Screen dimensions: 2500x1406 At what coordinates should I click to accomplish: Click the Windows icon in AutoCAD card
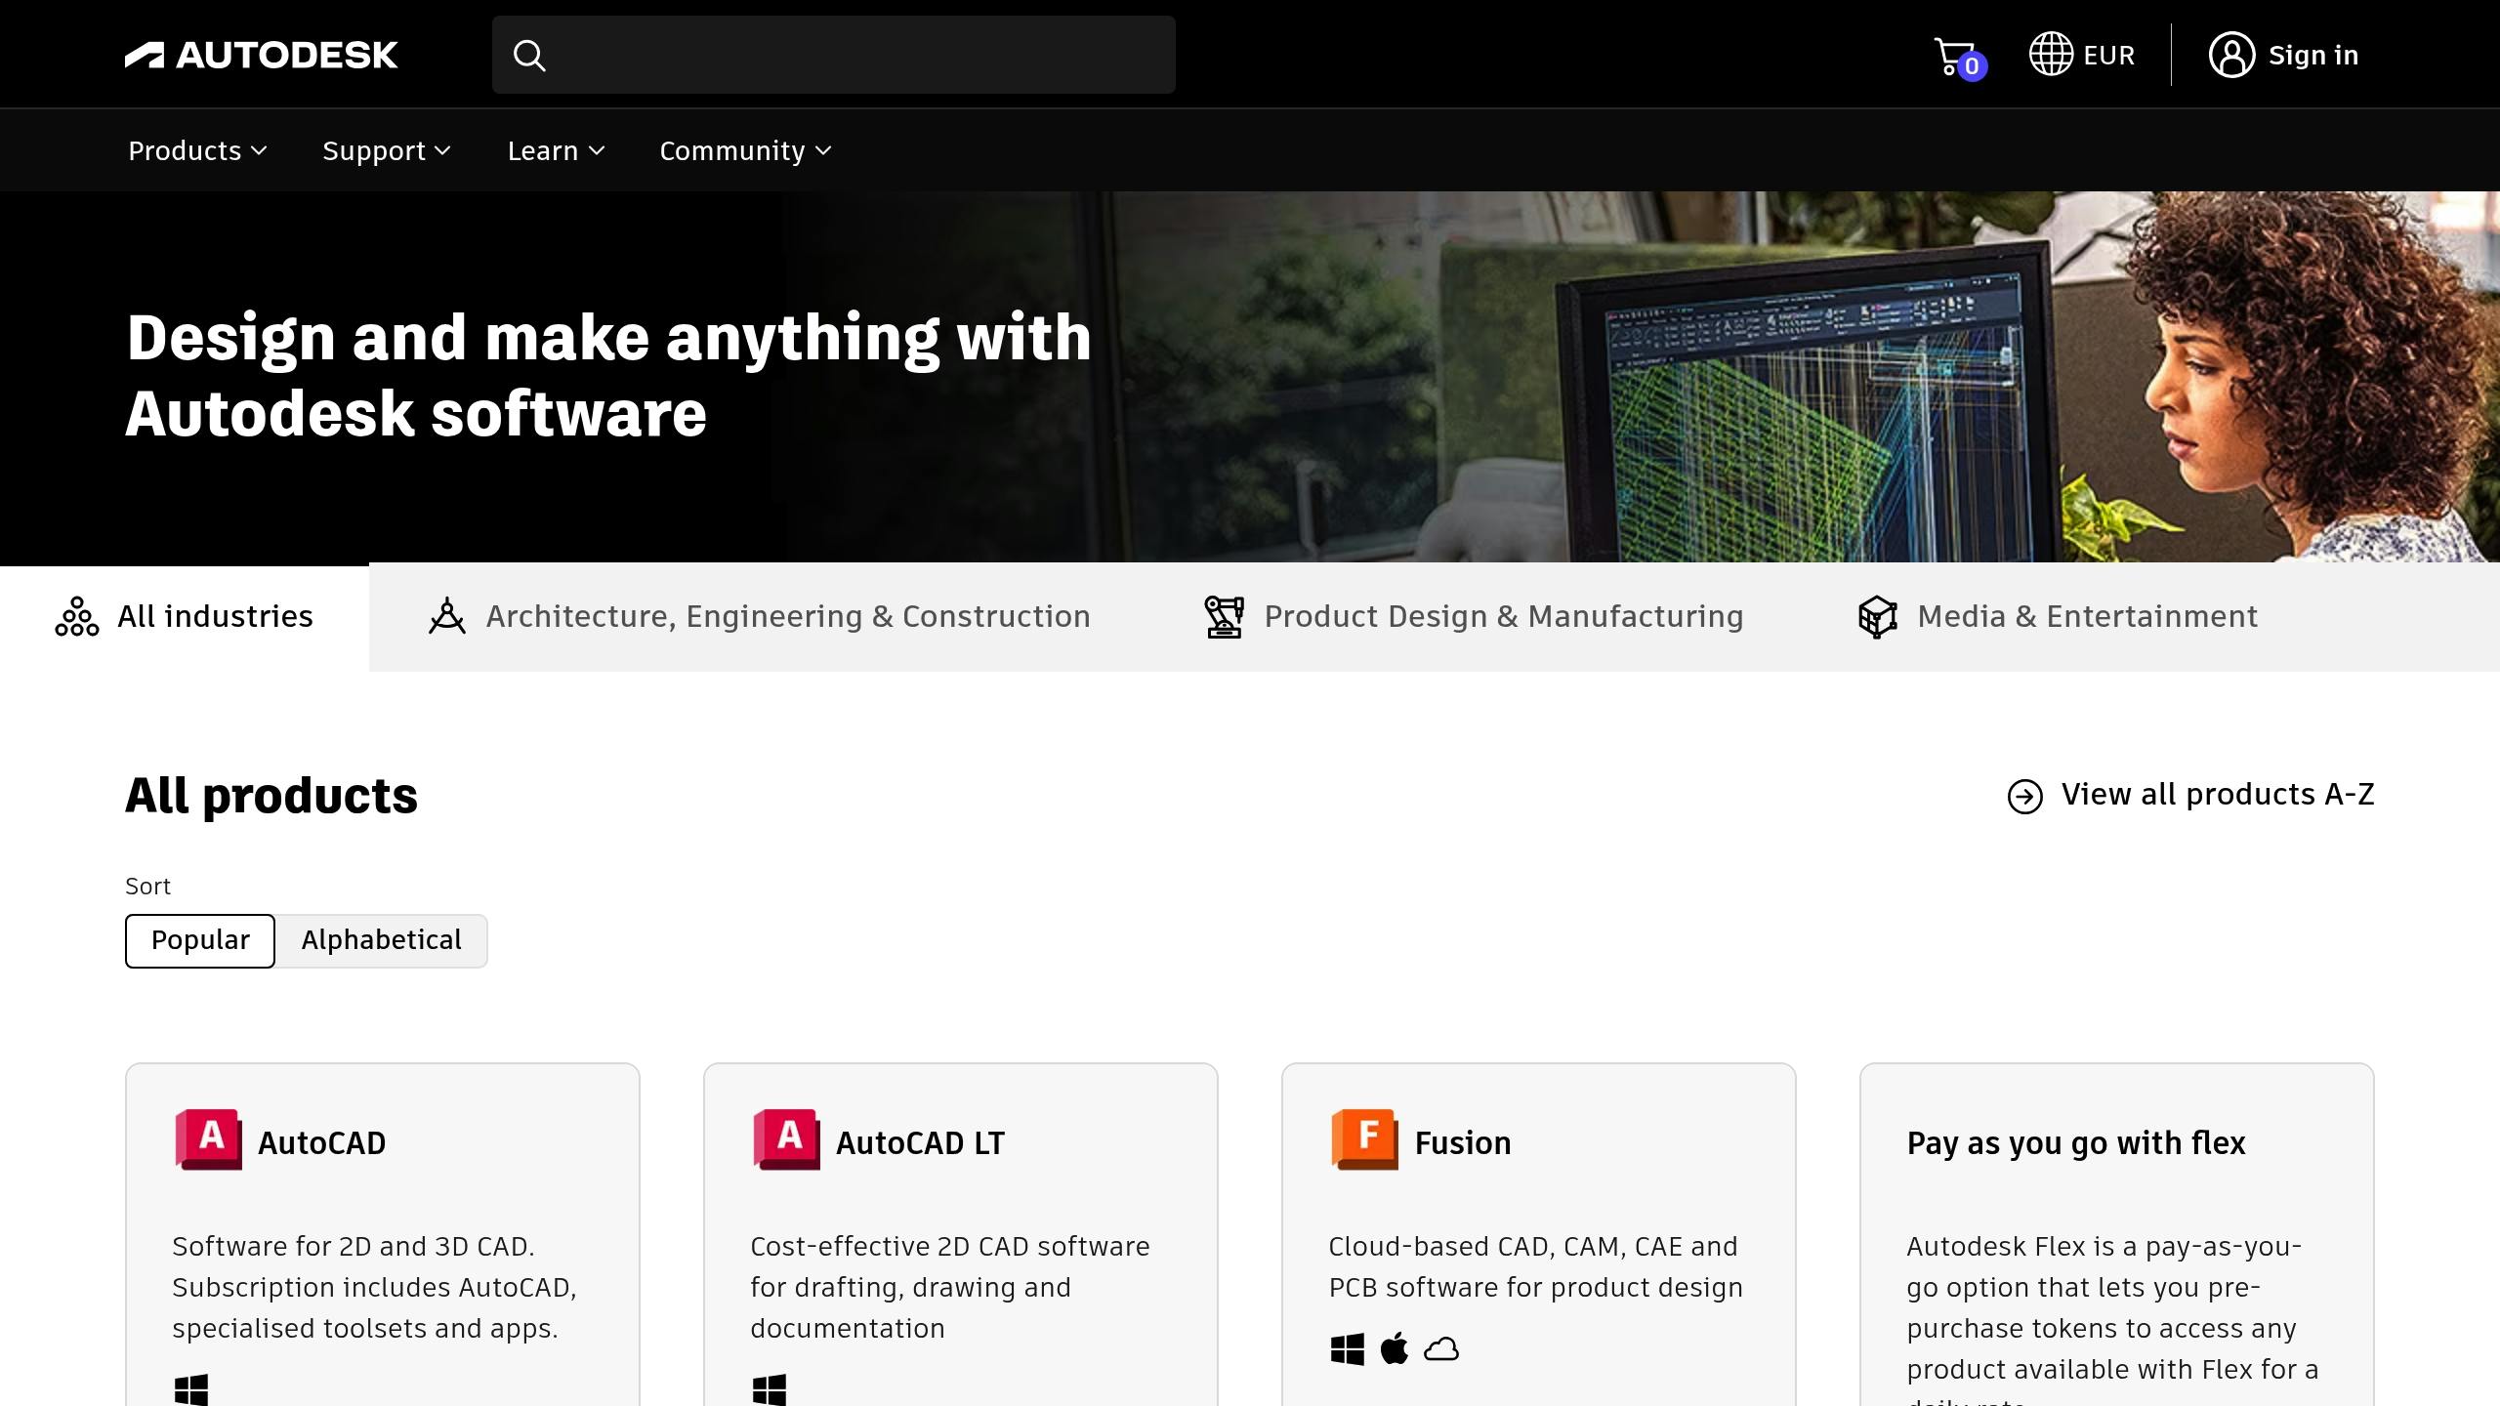191,1390
